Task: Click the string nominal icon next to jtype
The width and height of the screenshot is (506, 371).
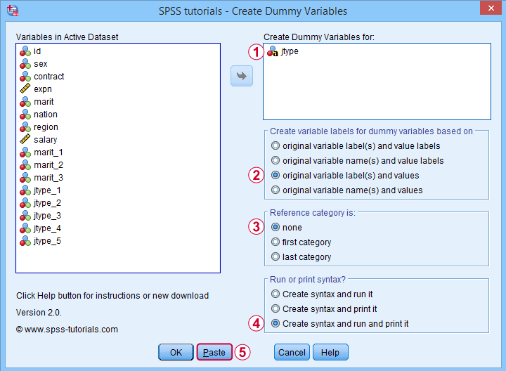Action: (273, 51)
